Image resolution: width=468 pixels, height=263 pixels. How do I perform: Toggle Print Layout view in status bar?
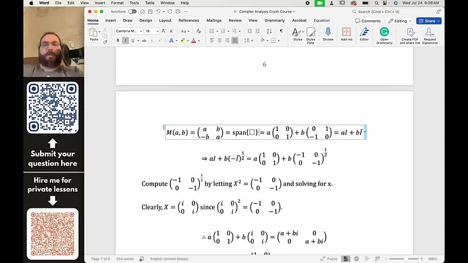coord(346,259)
